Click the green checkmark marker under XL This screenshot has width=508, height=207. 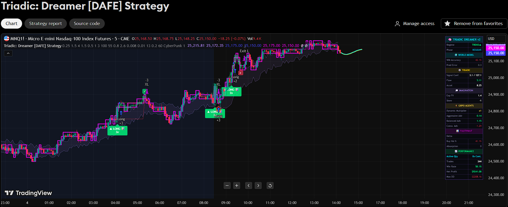[x=144, y=91]
